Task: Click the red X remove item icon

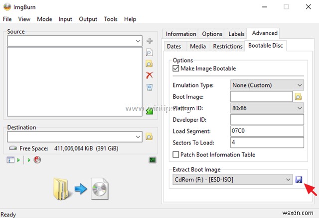Action: [150, 75]
